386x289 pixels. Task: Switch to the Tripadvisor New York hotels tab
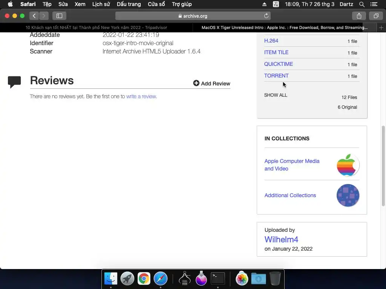(x=96, y=27)
